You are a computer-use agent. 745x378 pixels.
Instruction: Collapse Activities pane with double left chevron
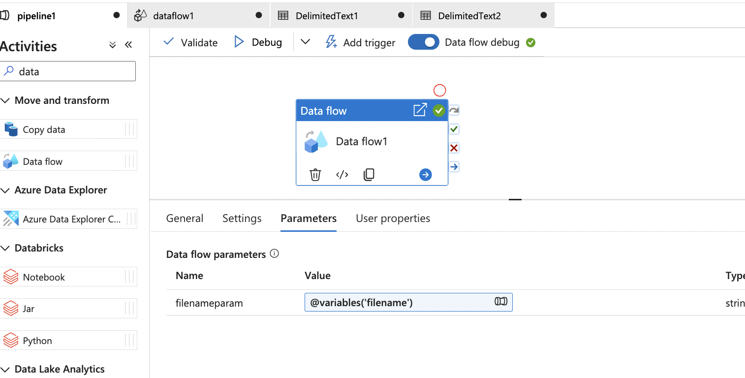coord(128,45)
